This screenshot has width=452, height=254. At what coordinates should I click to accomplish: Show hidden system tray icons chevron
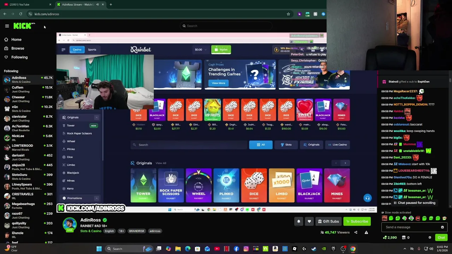pyautogui.click(x=405, y=249)
